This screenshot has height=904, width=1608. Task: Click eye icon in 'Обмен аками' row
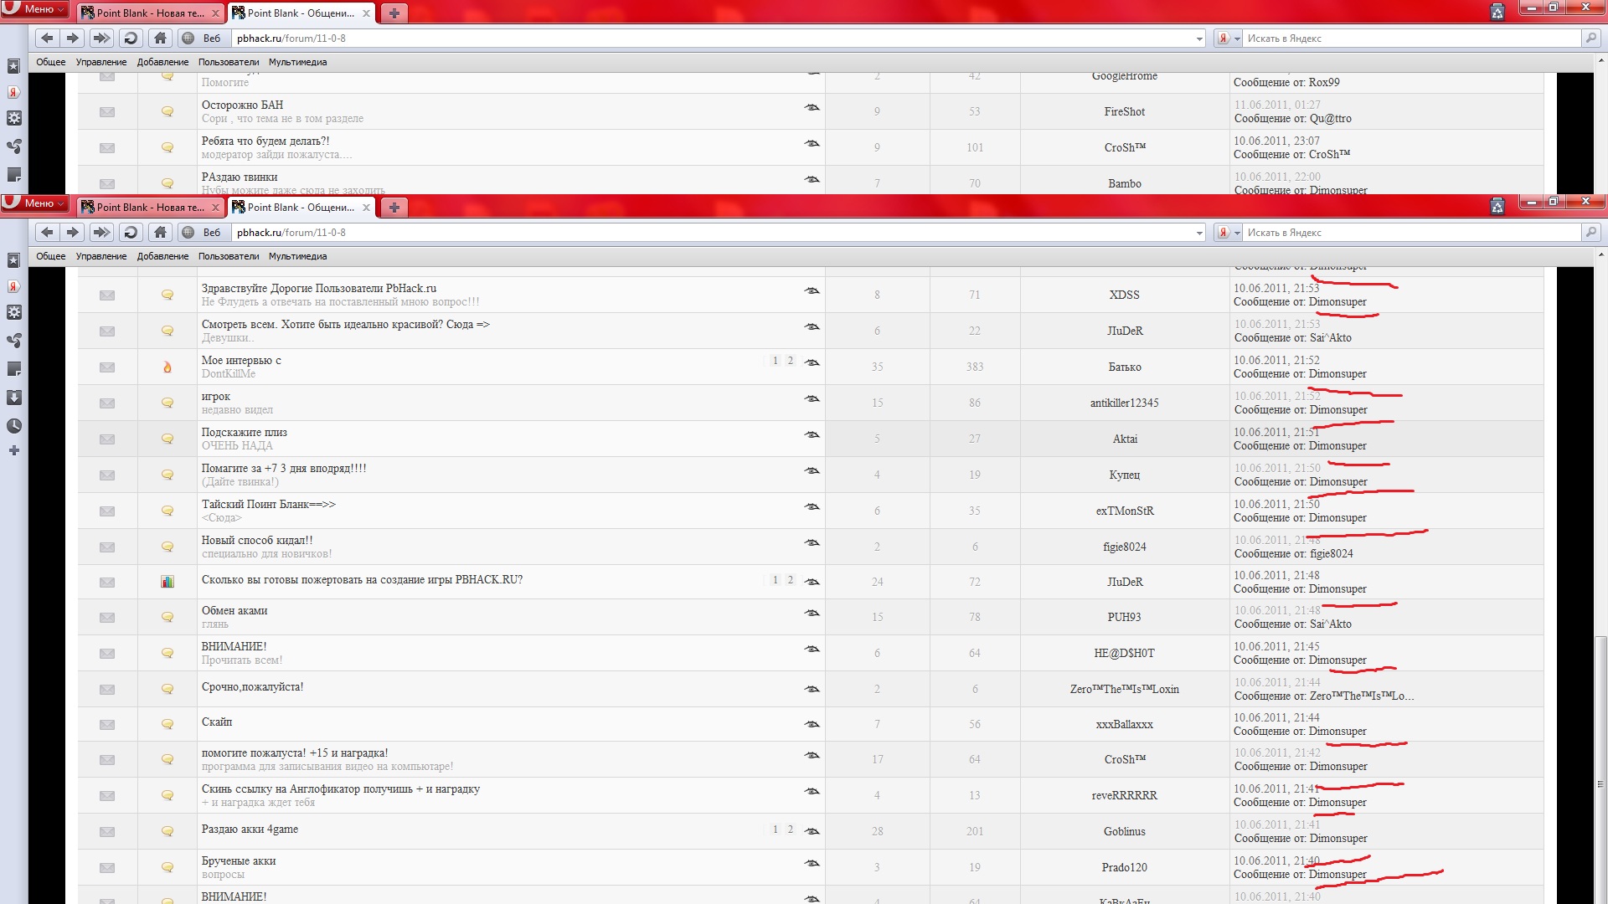pos(812,613)
